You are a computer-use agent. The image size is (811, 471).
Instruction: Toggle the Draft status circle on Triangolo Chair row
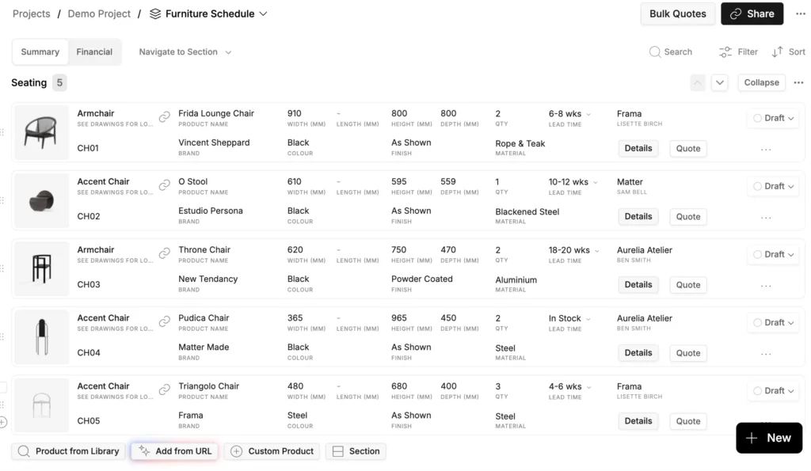coord(758,390)
